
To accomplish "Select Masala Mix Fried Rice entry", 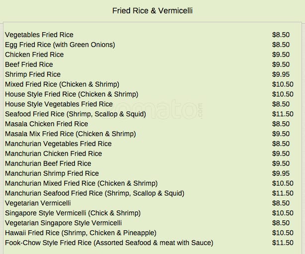I will (70, 134).
